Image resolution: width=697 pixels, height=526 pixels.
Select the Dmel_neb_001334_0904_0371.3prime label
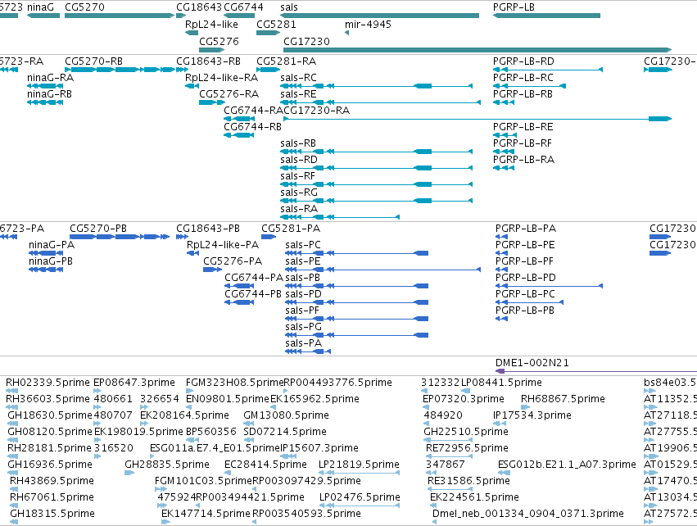[x=528, y=514]
